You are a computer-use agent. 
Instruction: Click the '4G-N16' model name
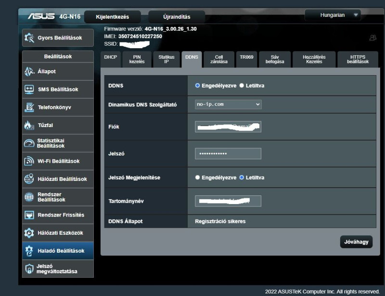[x=70, y=16]
